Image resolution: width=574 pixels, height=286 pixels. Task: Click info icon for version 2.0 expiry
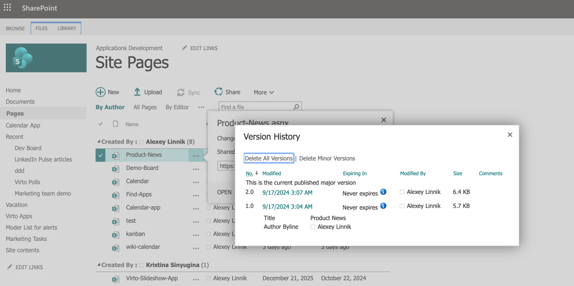pos(383,192)
